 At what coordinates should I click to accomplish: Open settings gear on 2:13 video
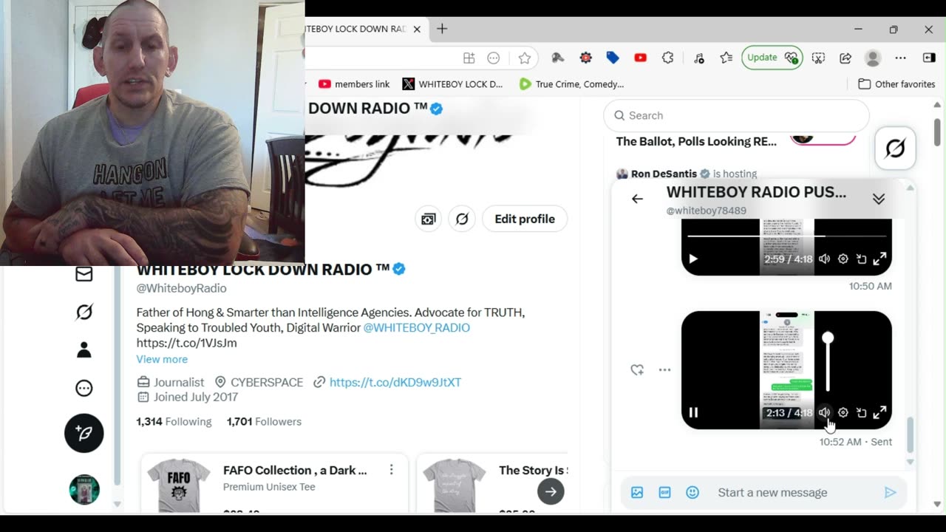(843, 412)
